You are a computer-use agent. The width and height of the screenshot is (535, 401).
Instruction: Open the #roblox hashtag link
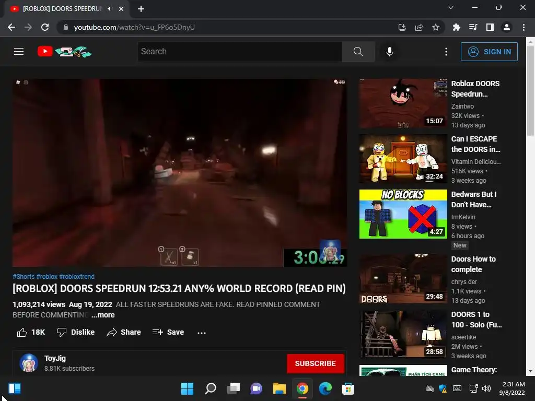[46, 277]
